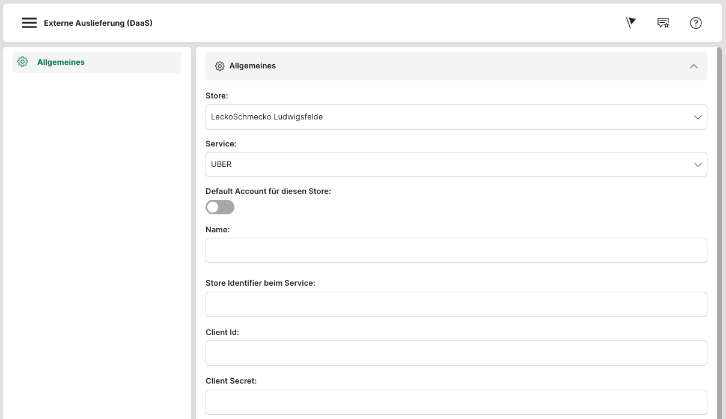Focus the Client Secret text box
Viewport: 726px width, 419px height.
pyautogui.click(x=456, y=402)
